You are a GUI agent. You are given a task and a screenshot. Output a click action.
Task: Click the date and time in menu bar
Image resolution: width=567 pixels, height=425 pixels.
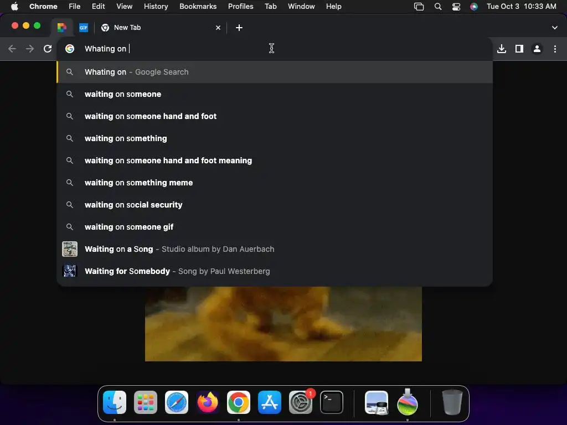(522, 6)
